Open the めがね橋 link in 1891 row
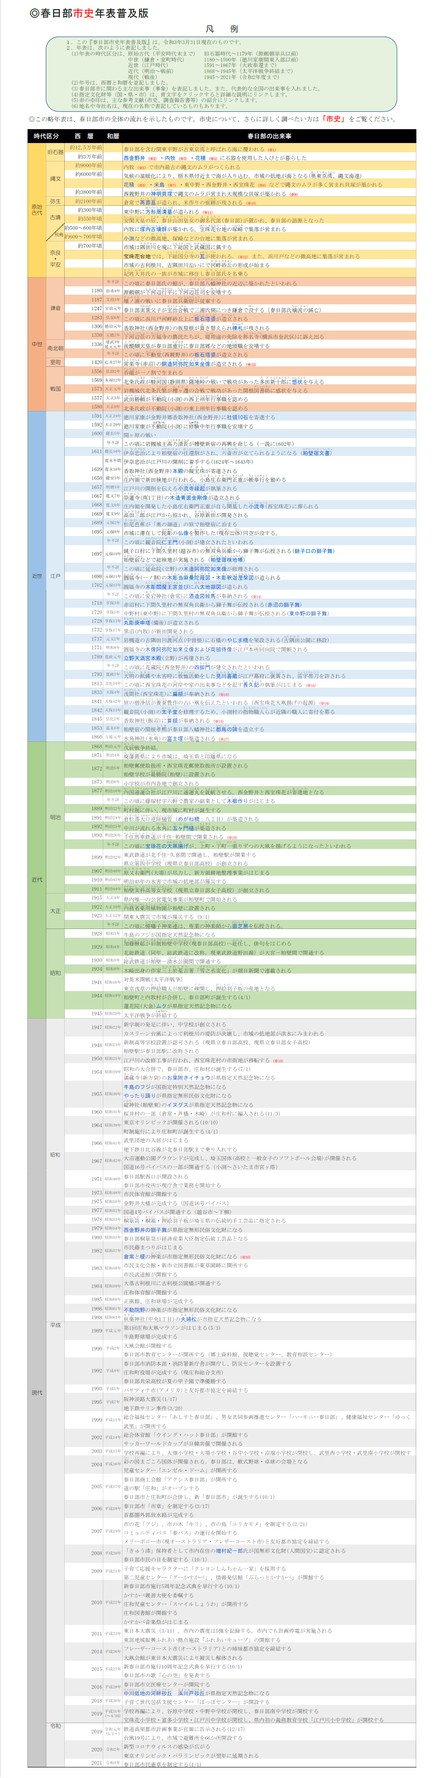The image size is (443, 1778). pyautogui.click(x=197, y=819)
